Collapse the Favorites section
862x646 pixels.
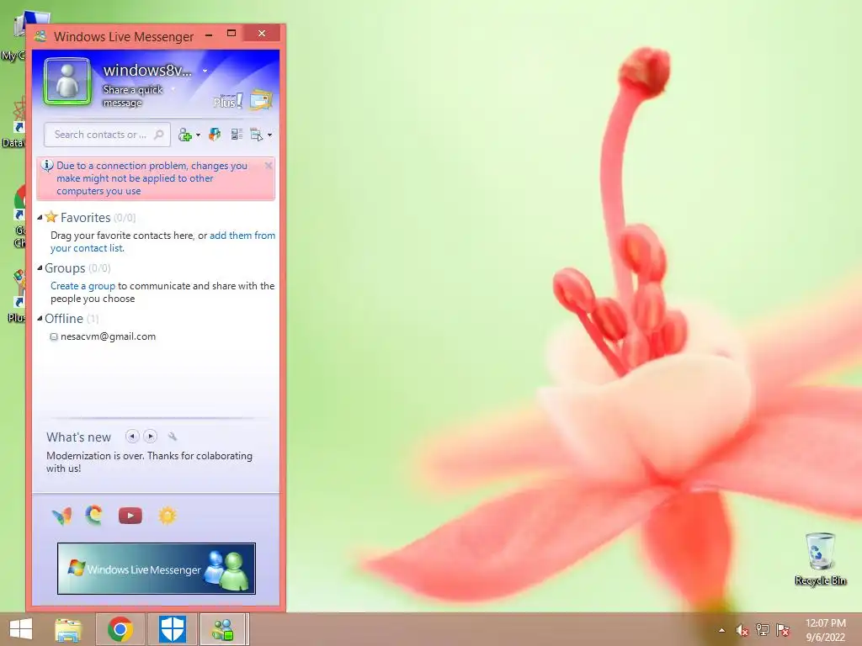[40, 218]
